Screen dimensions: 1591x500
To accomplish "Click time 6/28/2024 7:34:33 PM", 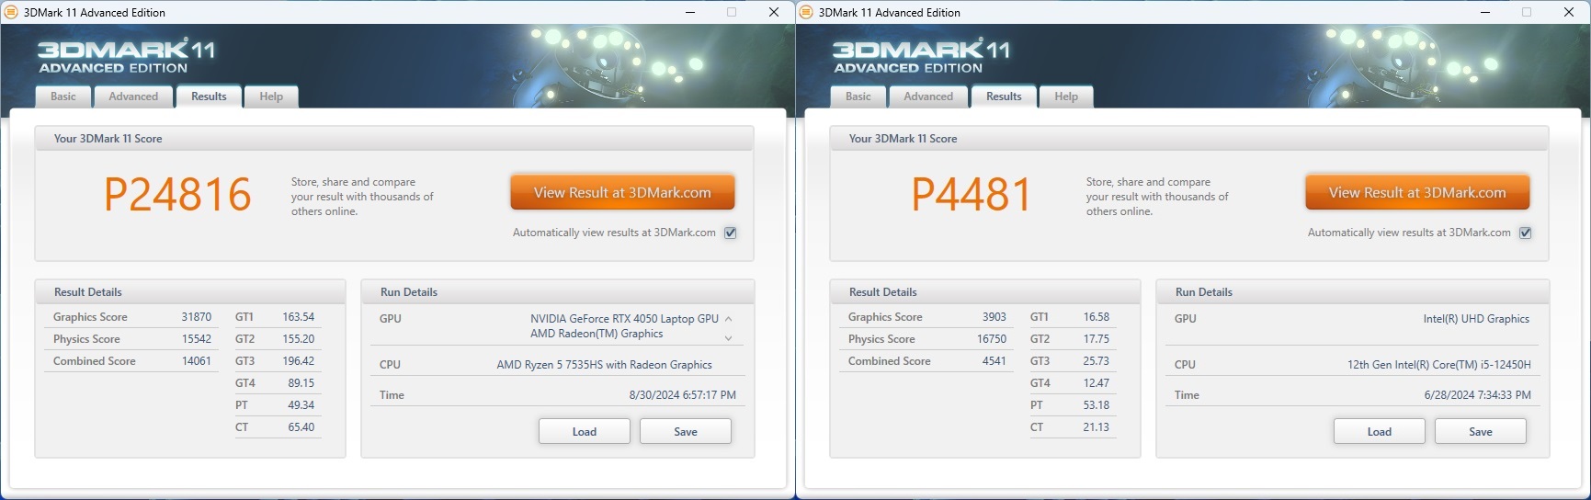I will 1478,395.
